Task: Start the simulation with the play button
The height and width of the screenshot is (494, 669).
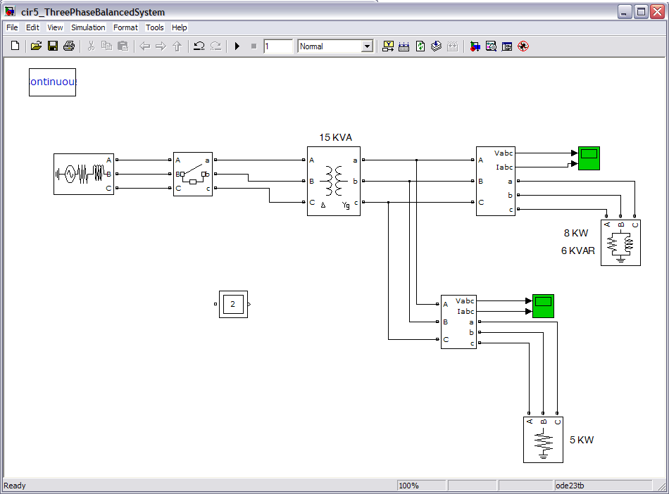Action: point(237,46)
